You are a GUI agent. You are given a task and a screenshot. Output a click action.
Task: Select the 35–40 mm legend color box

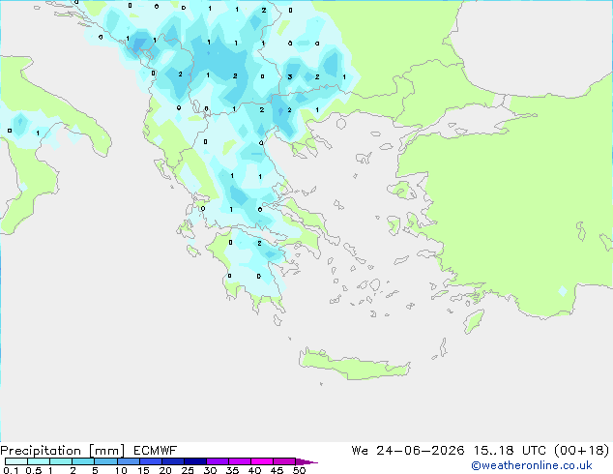[x=239, y=461]
